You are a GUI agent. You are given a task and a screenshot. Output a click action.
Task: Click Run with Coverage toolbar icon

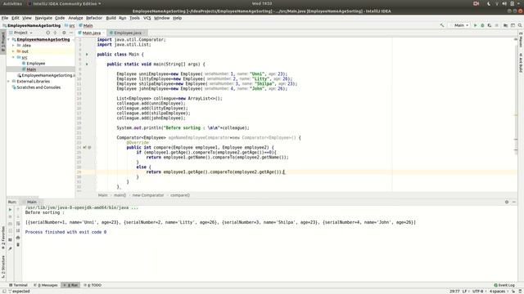point(490,25)
